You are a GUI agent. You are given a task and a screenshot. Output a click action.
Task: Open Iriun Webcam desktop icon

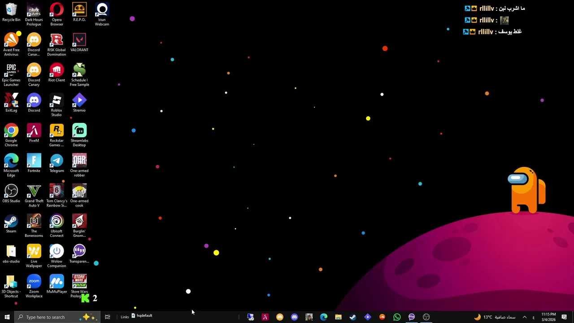(x=102, y=15)
